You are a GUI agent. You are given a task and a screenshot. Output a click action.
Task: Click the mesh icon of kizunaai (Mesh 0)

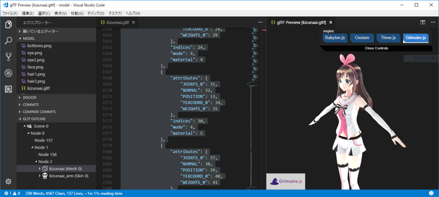(x=45, y=169)
